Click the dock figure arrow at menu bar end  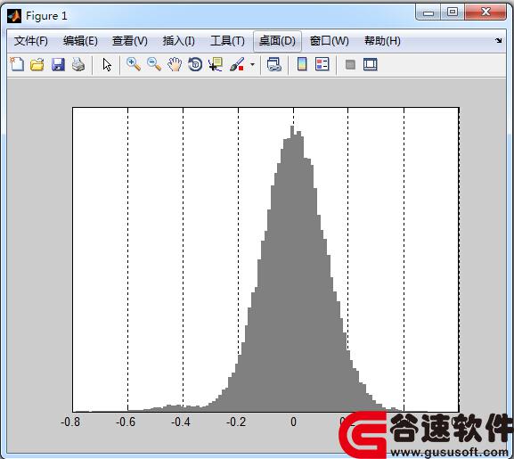(499, 41)
